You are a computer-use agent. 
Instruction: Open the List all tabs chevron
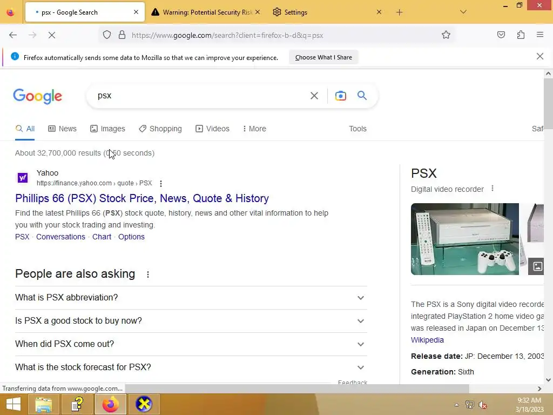(463, 12)
